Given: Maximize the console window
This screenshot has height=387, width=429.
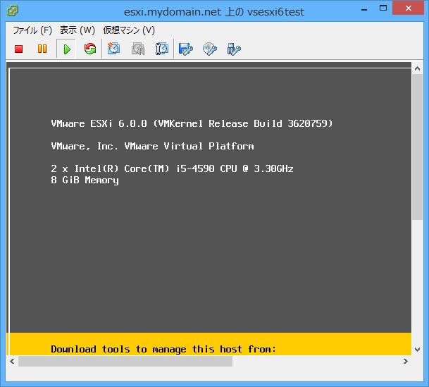Looking at the screenshot, I should point(383,8).
